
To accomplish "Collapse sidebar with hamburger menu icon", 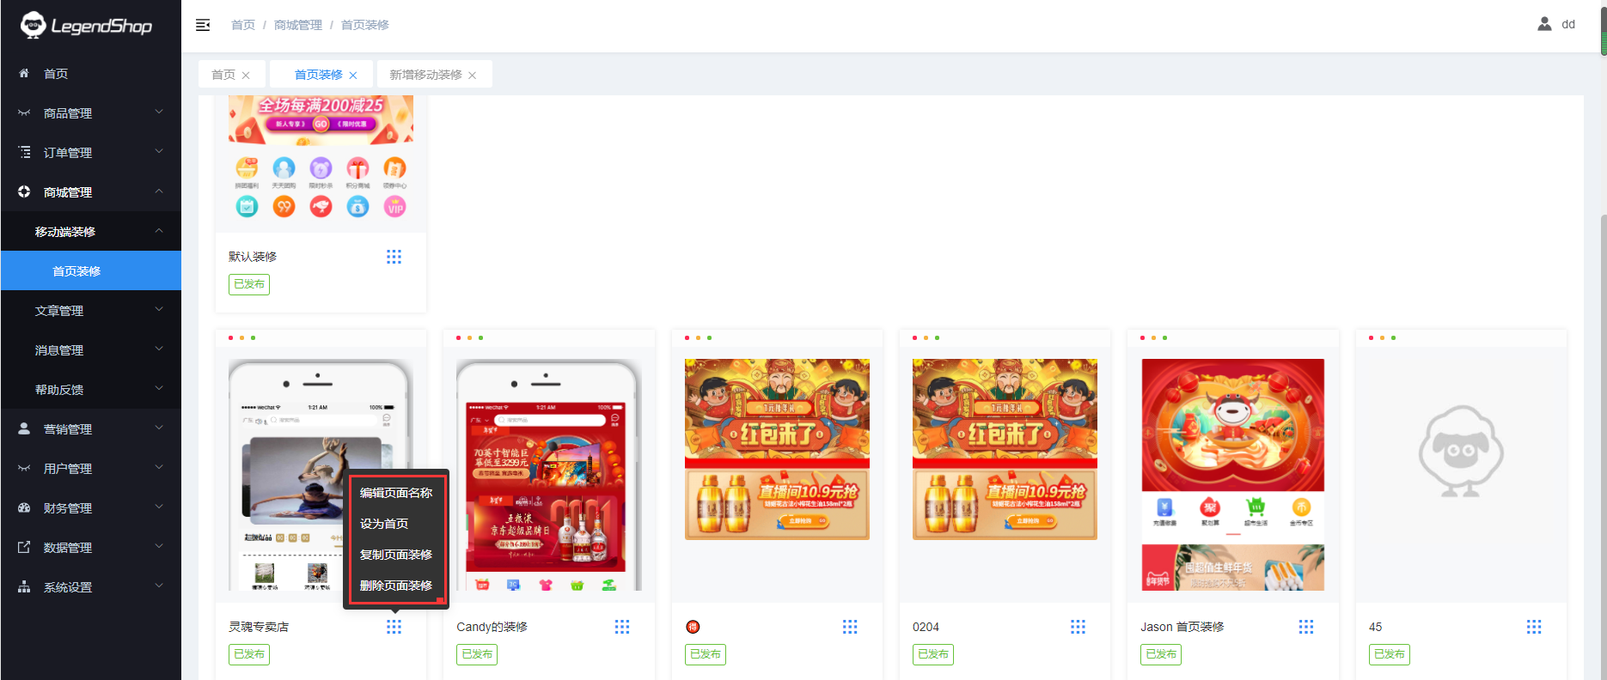I will tap(203, 25).
